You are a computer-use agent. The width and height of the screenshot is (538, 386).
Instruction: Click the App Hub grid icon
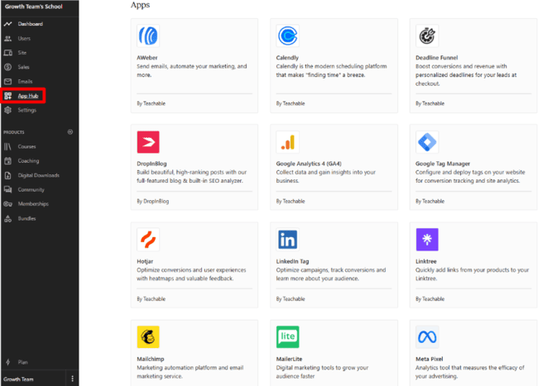[x=8, y=96]
